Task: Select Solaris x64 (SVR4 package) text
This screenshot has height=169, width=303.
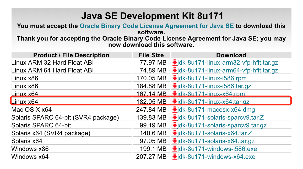Action: [x=51, y=133]
